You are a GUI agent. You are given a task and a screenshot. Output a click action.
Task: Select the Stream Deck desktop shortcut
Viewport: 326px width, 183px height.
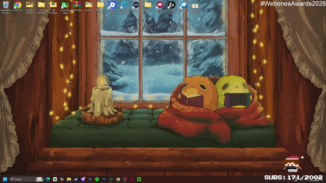[136, 7]
